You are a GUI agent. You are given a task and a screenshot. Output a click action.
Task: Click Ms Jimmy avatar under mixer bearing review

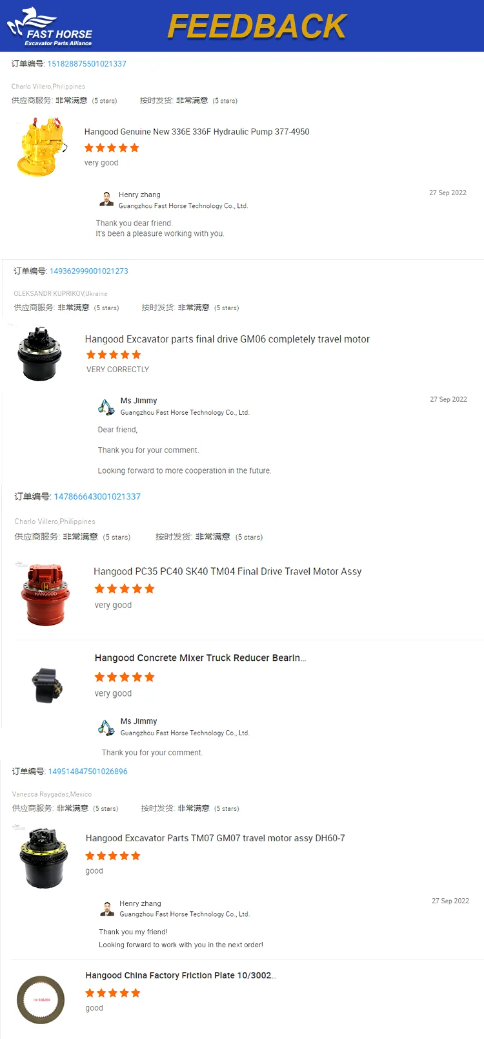tap(106, 727)
